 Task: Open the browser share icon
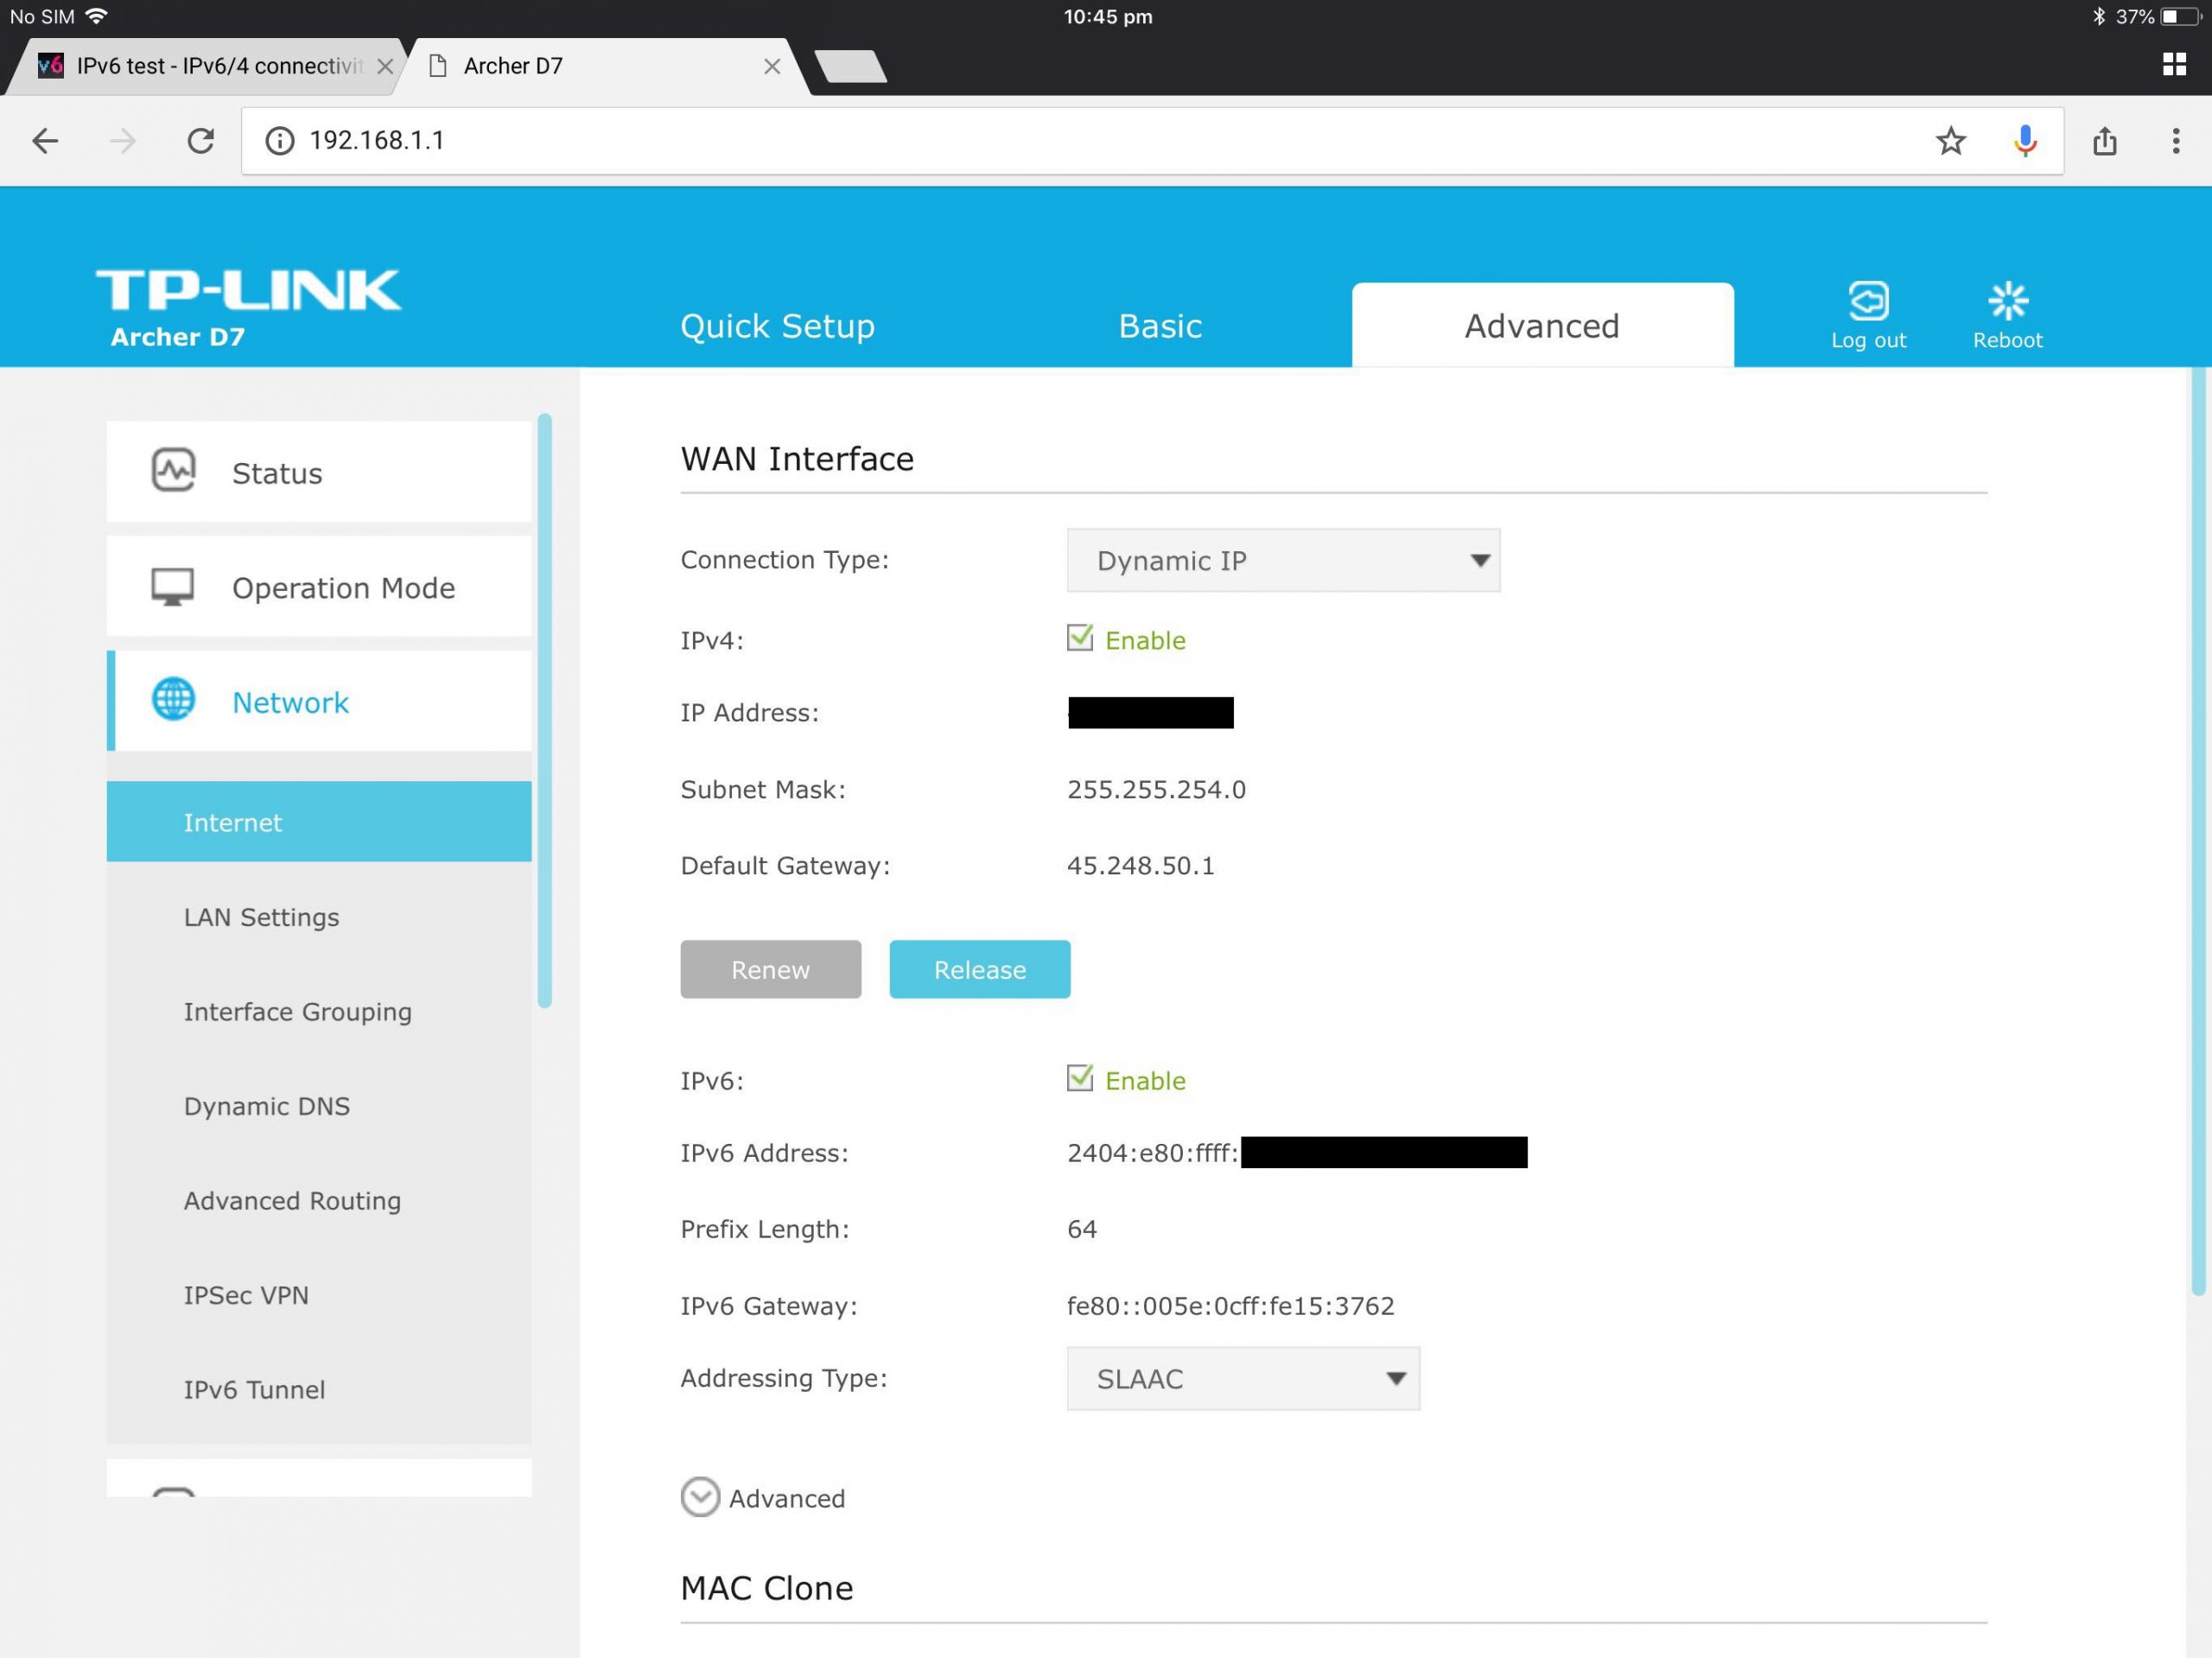(2104, 141)
